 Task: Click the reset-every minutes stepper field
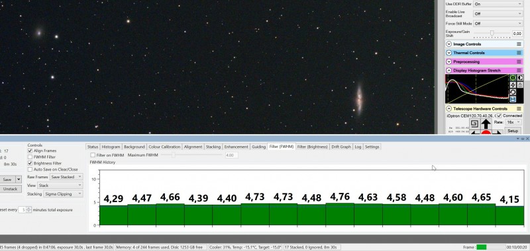tap(25, 210)
